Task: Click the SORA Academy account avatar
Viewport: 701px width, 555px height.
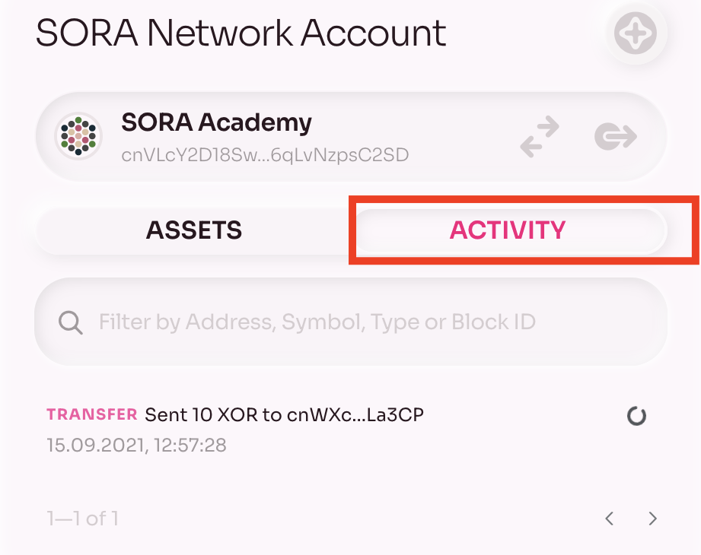Action: [x=78, y=136]
